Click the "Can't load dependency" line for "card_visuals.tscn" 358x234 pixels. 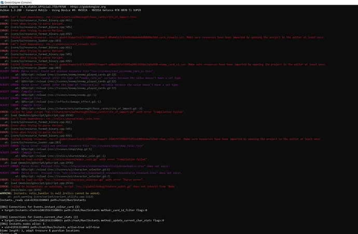tap(49, 44)
